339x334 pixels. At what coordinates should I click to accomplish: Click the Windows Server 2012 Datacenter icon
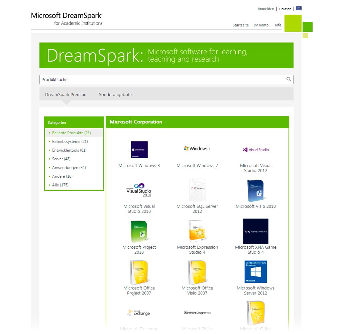(x=255, y=272)
